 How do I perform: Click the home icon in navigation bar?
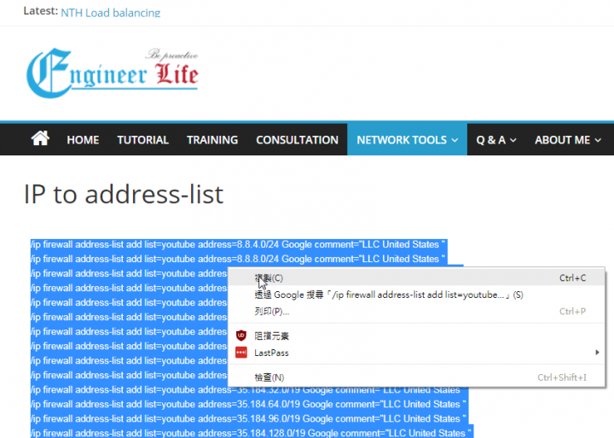(x=40, y=138)
